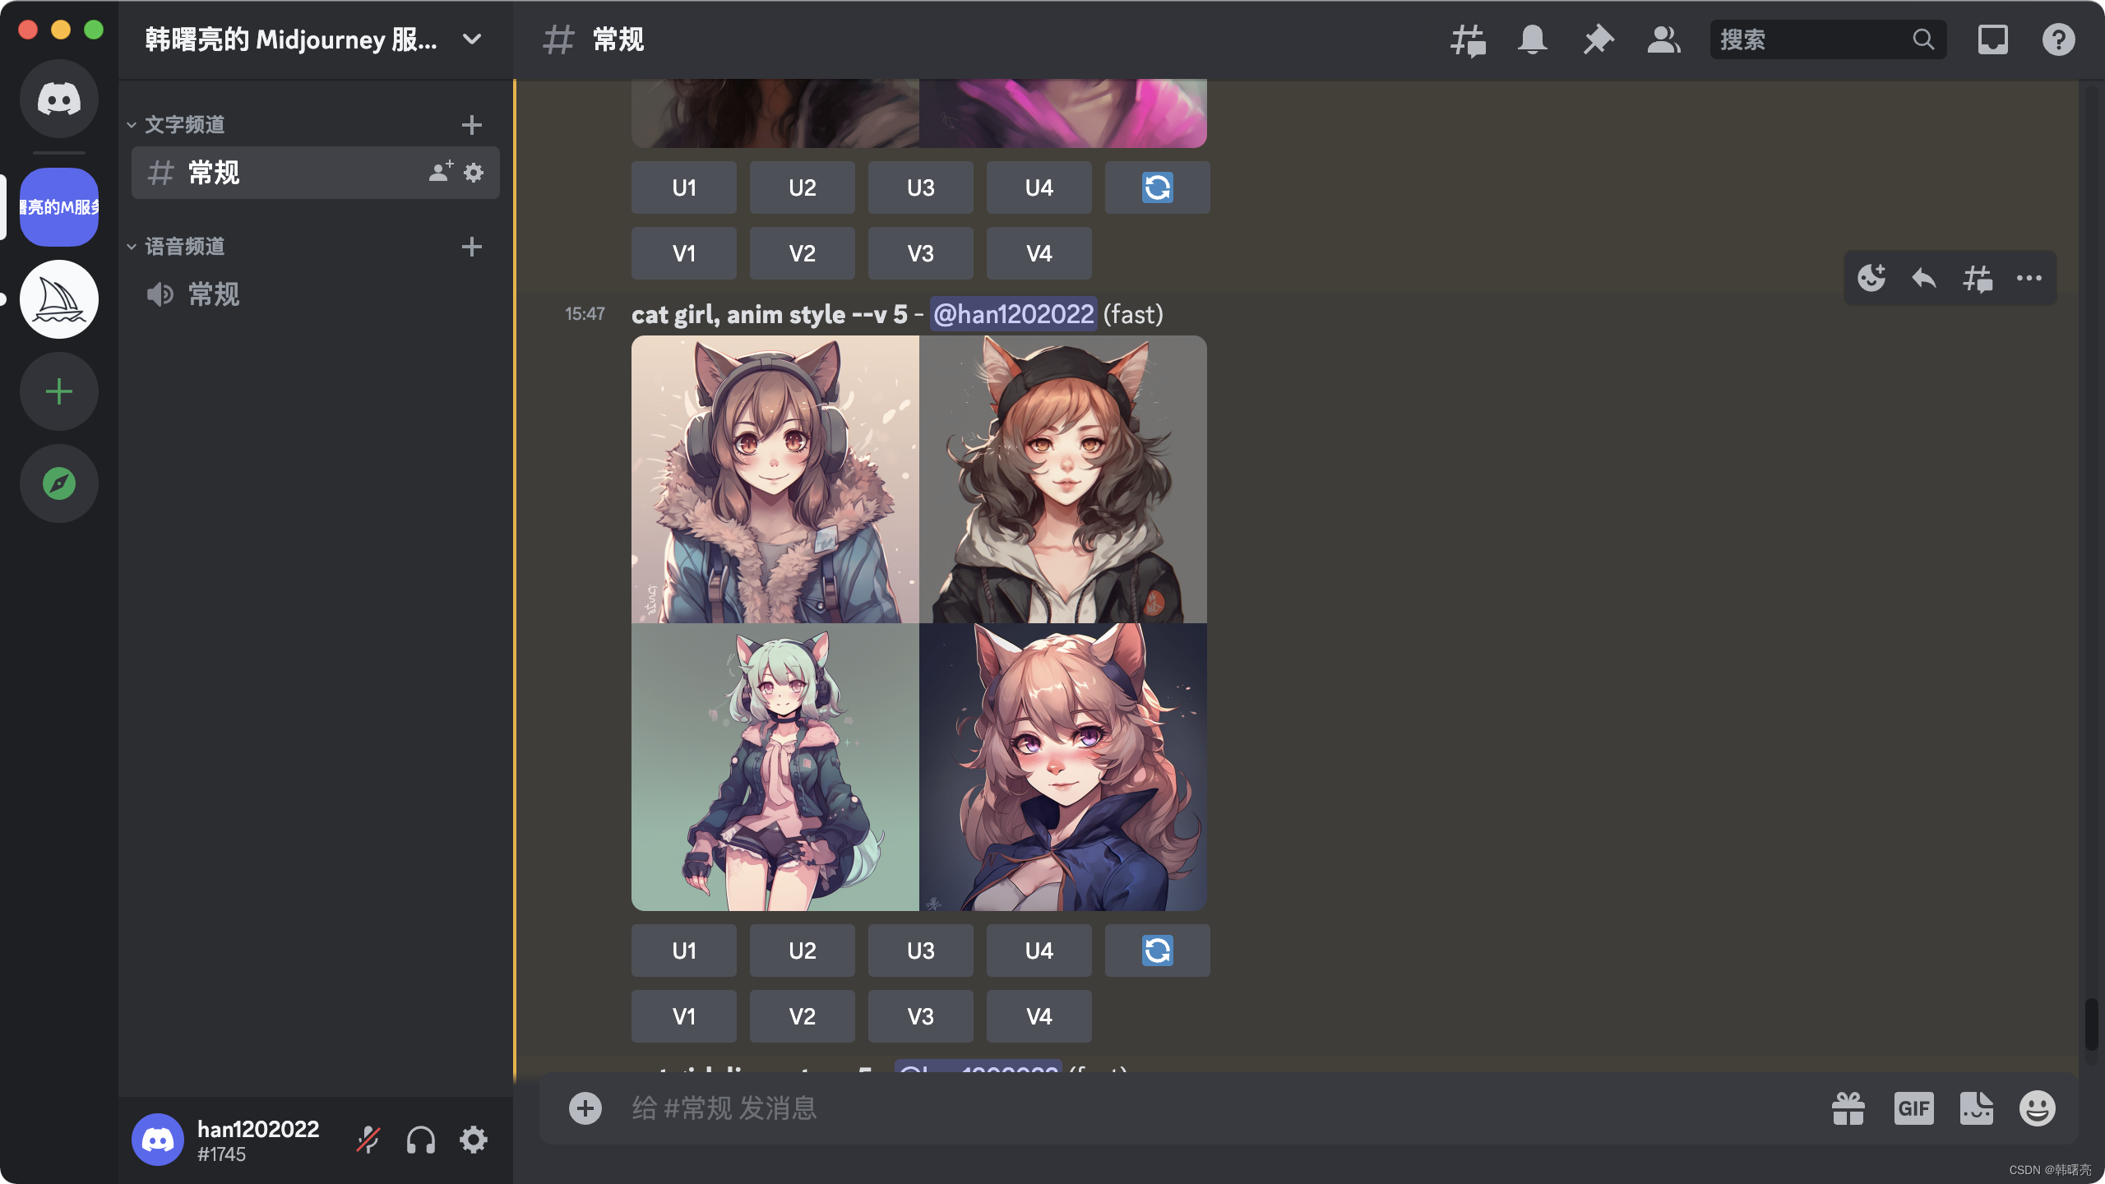The image size is (2105, 1184).
Task: Click U1 under the cat girl grid
Action: 683,950
